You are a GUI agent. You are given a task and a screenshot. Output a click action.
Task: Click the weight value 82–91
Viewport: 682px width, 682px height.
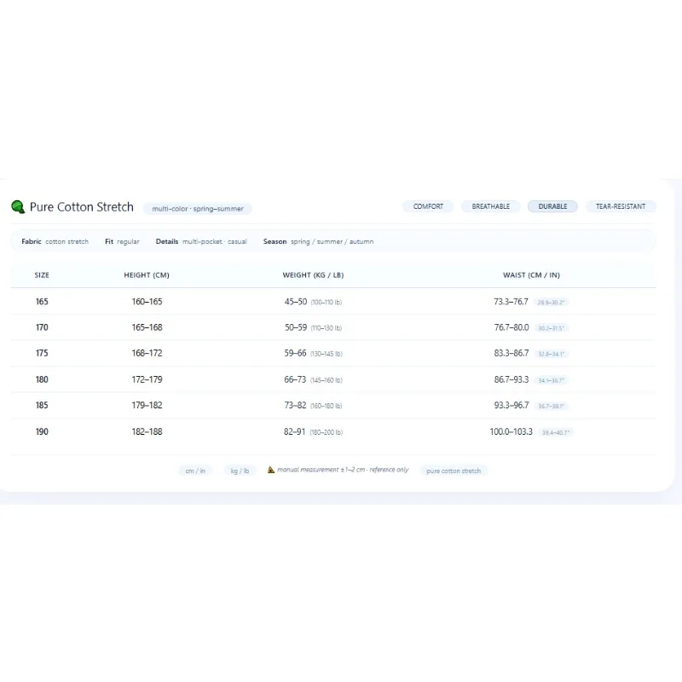click(294, 431)
